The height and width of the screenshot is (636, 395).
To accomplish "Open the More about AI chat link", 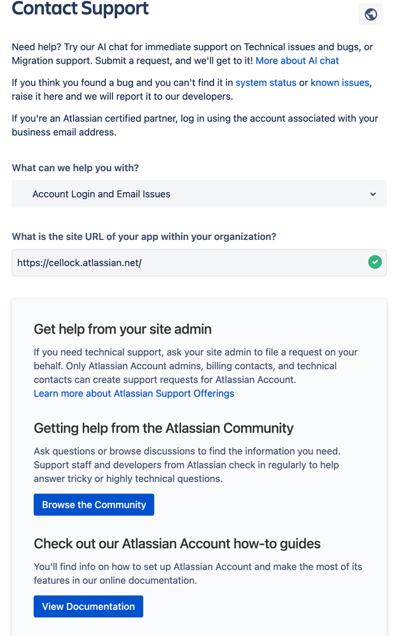I will [x=297, y=61].
